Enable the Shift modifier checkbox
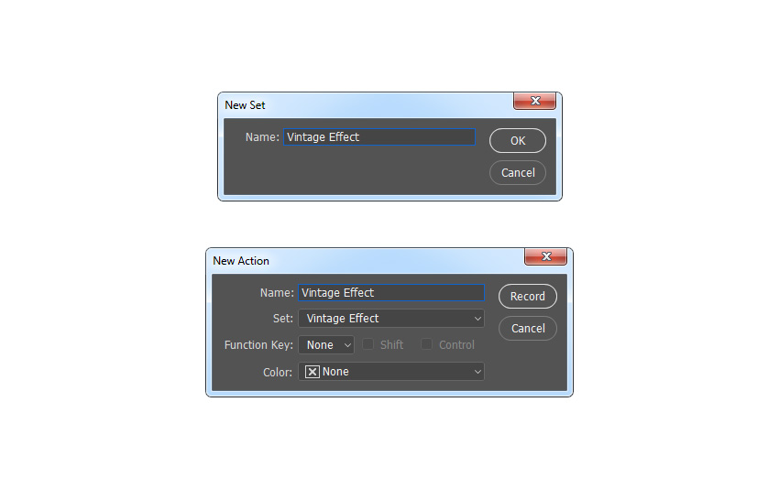The image size is (779, 489). 368,344
